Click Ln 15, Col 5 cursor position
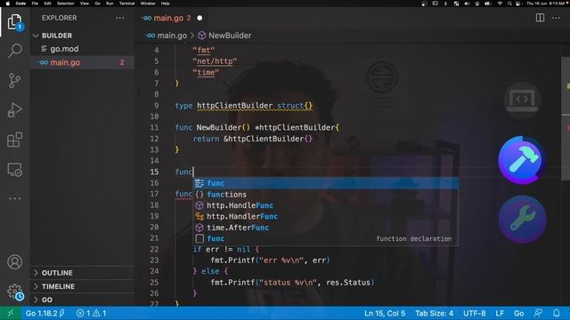Viewport: 570px width, 320px height. pos(385,313)
